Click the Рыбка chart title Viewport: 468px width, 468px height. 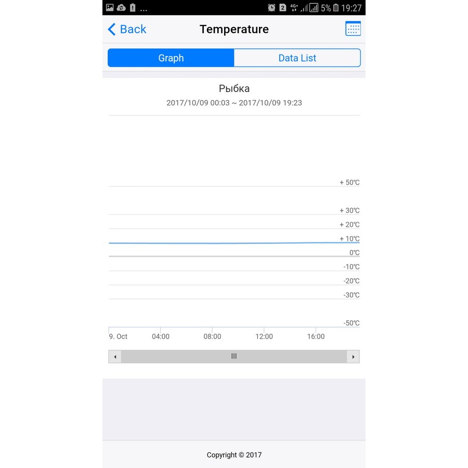234,88
